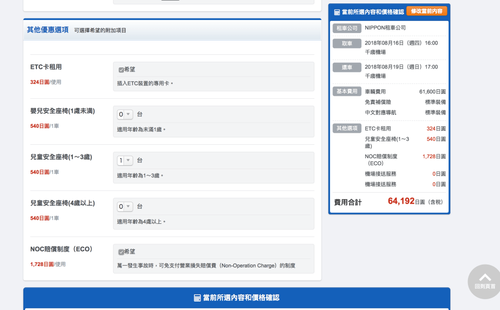The width and height of the screenshot is (500, 310).
Task: Toggle the ETC卡租用 希望 checkbox
Action: [121, 70]
